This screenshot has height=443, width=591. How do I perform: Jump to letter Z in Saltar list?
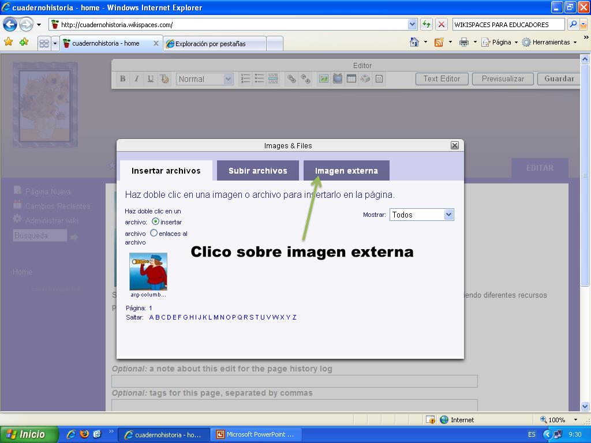point(294,317)
